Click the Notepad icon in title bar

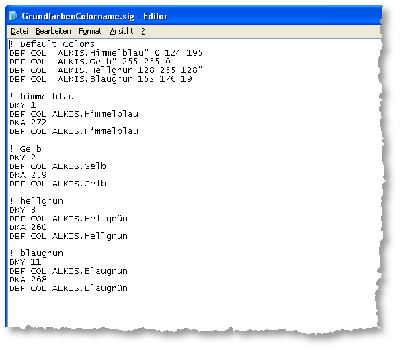point(13,15)
